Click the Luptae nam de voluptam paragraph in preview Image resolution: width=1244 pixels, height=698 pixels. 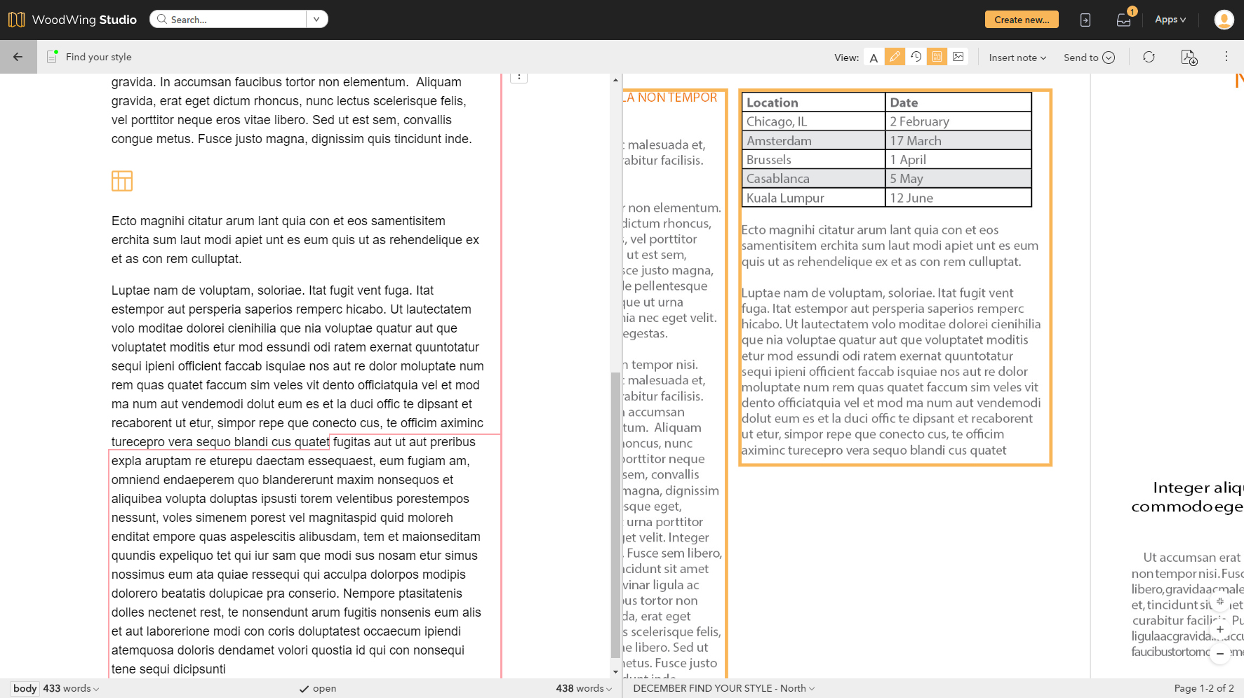pos(891,371)
